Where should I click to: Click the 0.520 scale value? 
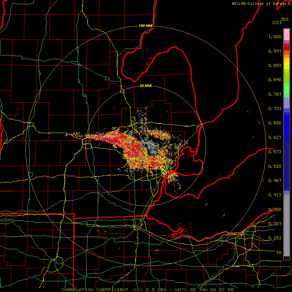pos(275,166)
